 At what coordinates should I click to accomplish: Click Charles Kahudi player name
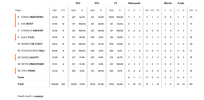click(x=32, y=31)
